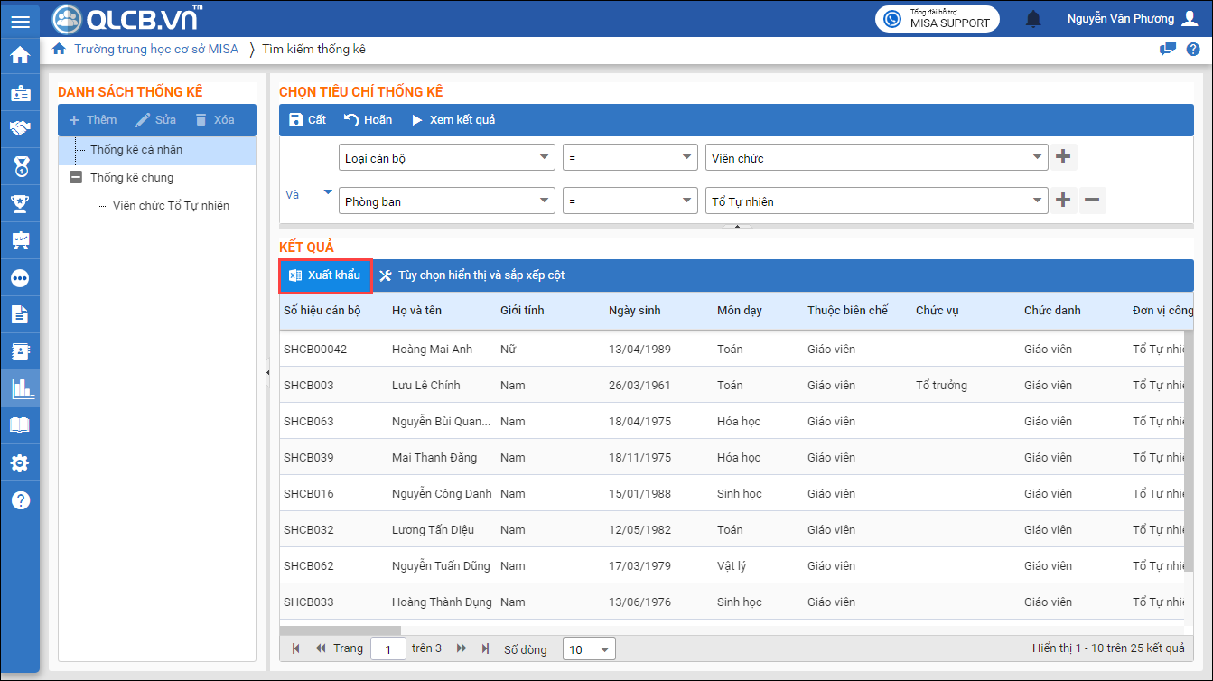Open Tùy chọn hiển thị và sắp xếp cột

[x=471, y=275]
